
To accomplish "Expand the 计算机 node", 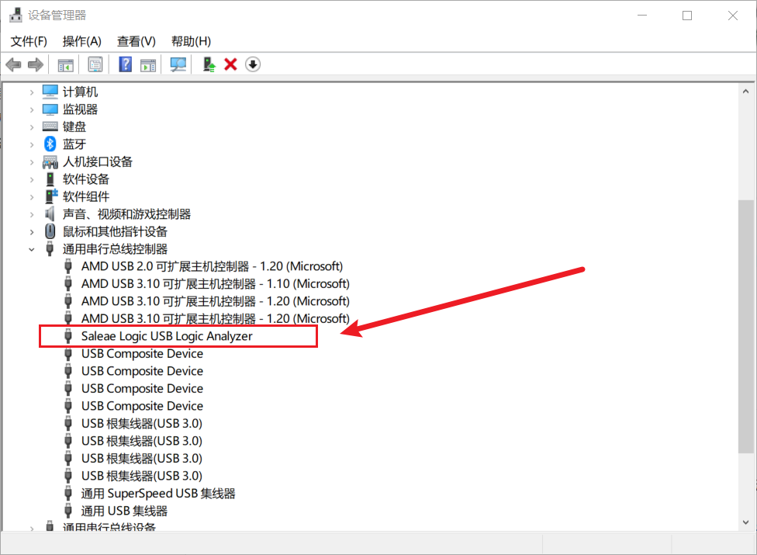I will 32,92.
